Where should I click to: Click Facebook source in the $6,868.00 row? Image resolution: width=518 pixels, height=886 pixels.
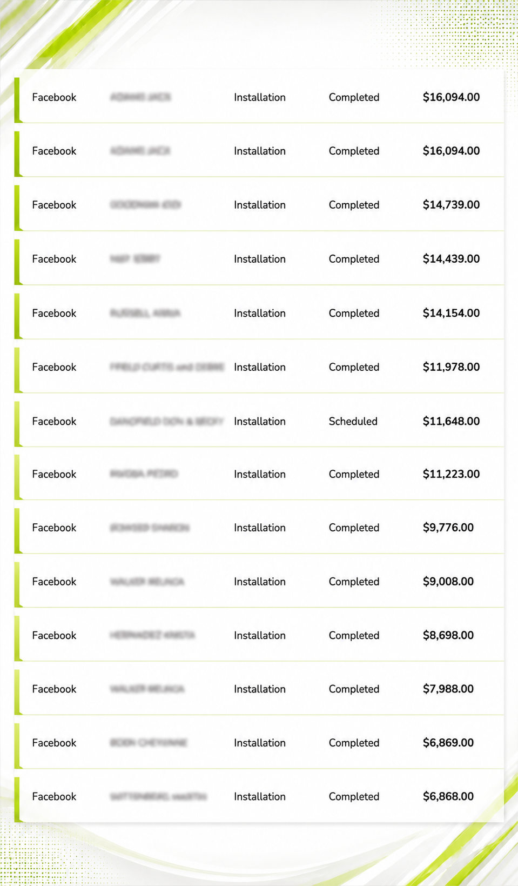[54, 796]
